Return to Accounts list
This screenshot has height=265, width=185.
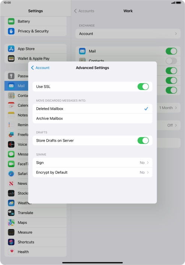pyautogui.click(x=84, y=11)
